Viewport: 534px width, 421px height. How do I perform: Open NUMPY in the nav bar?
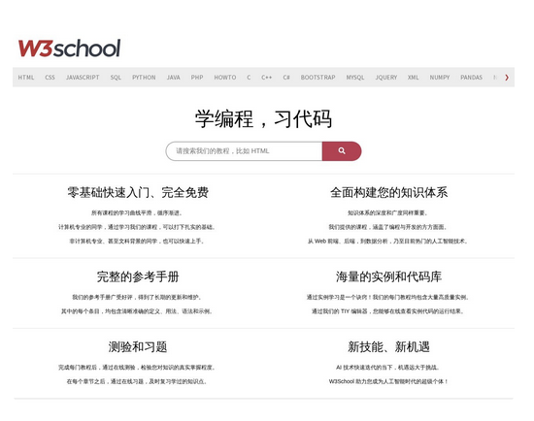tap(440, 78)
